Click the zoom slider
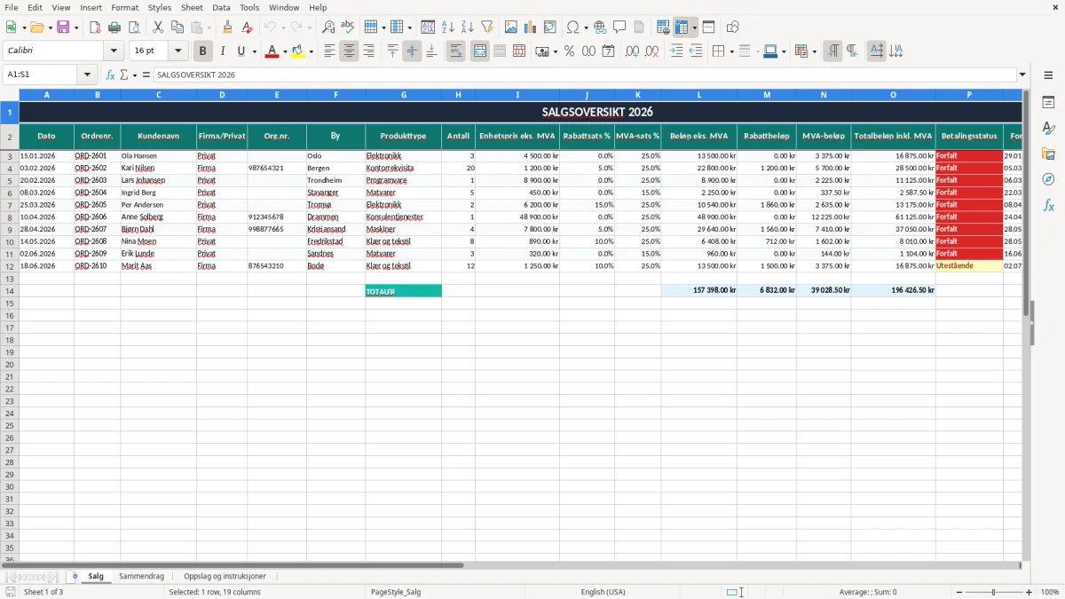 coord(994,592)
